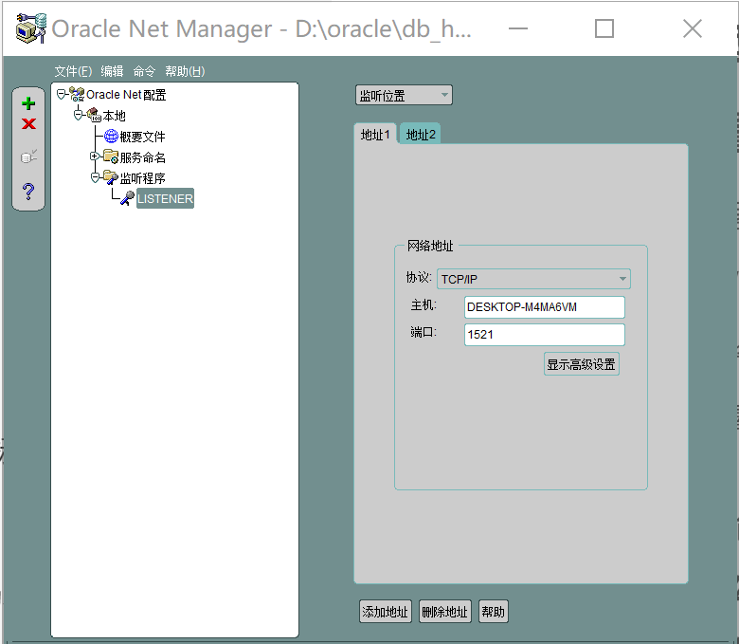Open the 命令 menu
This screenshot has height=644, width=739.
click(x=144, y=71)
